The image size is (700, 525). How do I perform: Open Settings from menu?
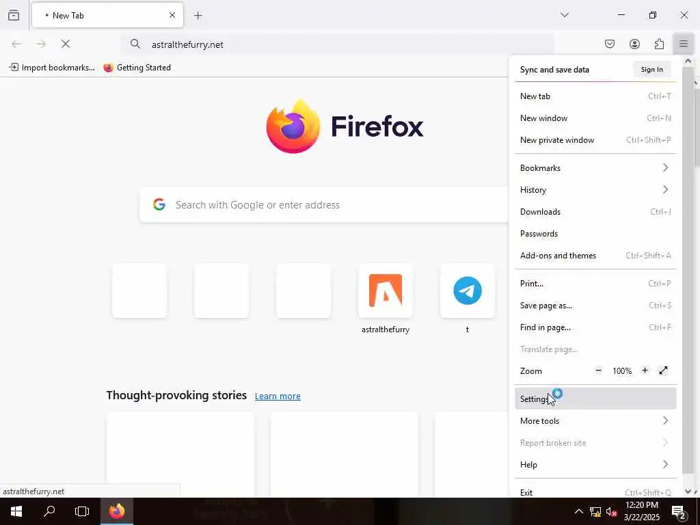pyautogui.click(x=595, y=399)
